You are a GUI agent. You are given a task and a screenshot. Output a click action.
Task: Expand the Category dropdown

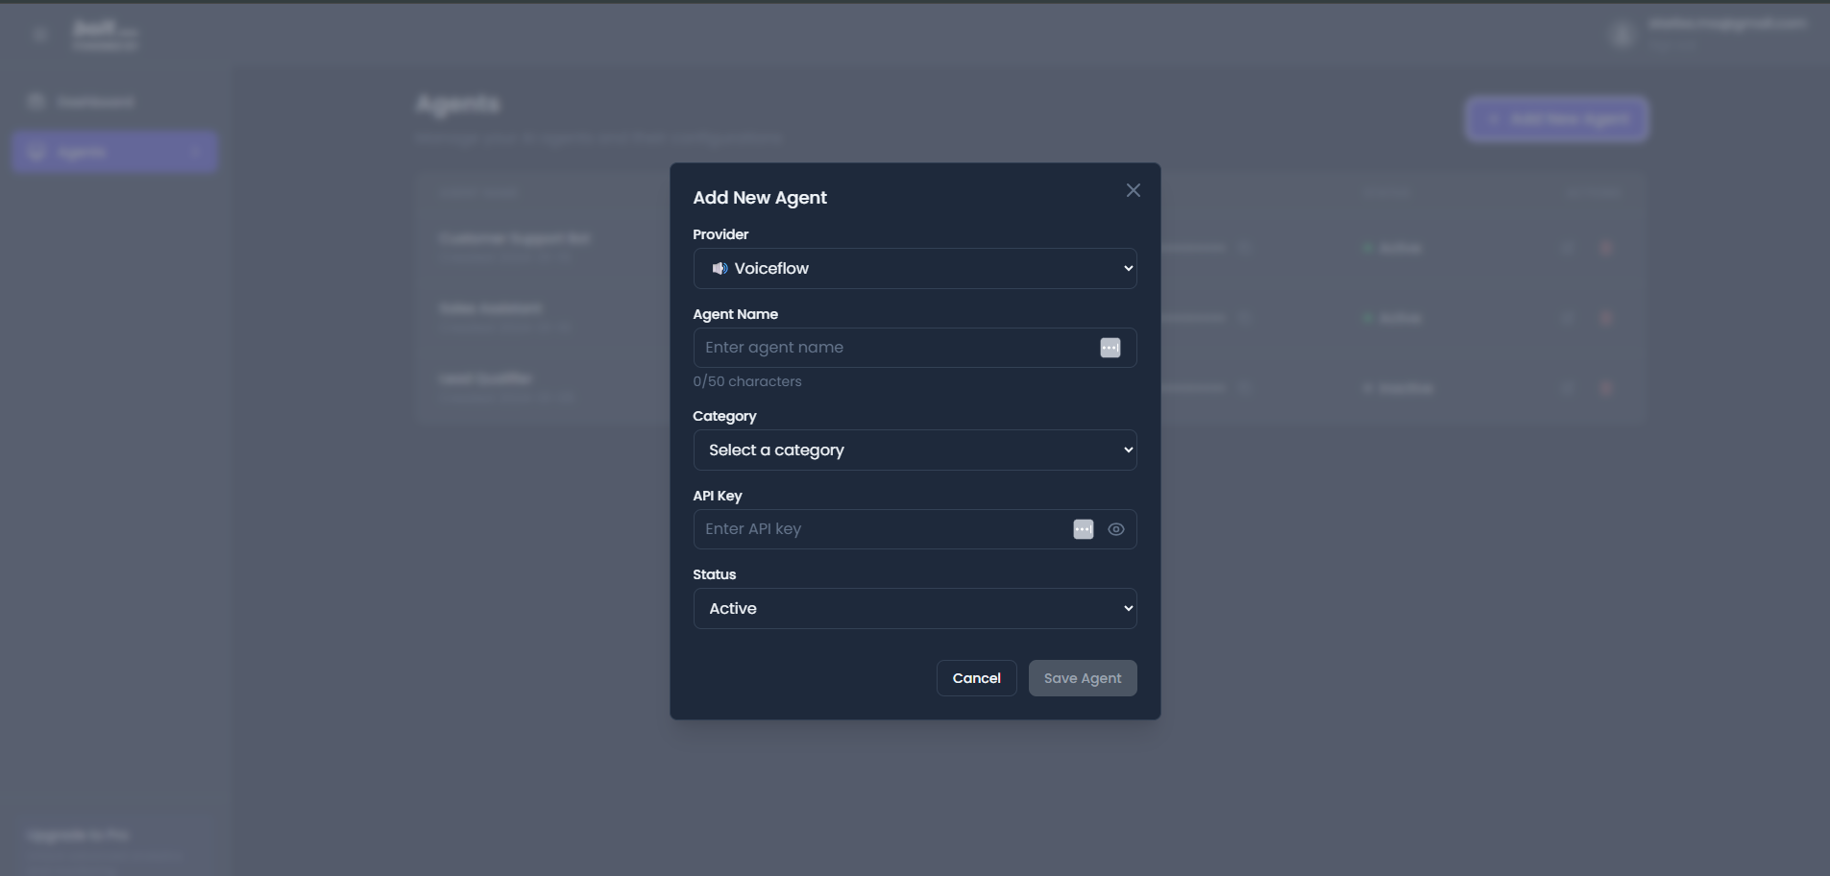[915, 450]
